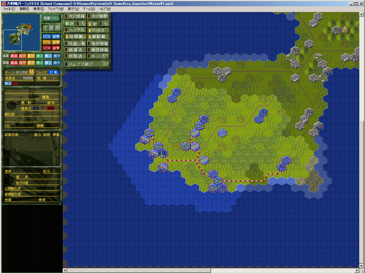Toggle 超高 in the 索敵 row

coord(14,56)
